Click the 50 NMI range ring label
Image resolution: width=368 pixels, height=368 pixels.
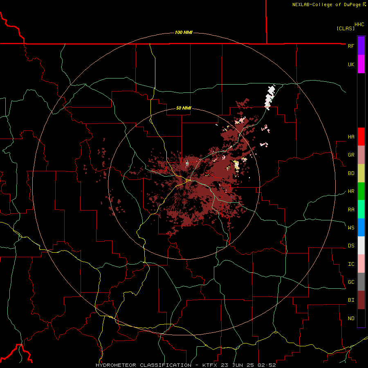click(x=184, y=108)
